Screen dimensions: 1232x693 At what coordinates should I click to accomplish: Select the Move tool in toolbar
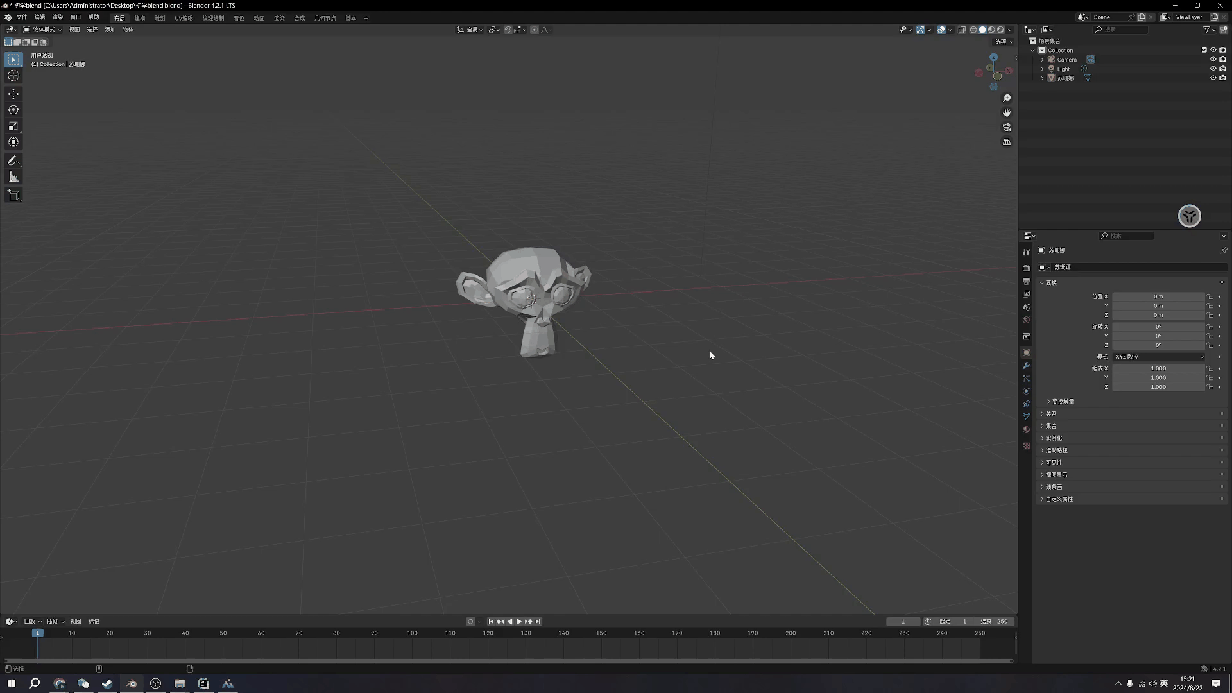[13, 92]
